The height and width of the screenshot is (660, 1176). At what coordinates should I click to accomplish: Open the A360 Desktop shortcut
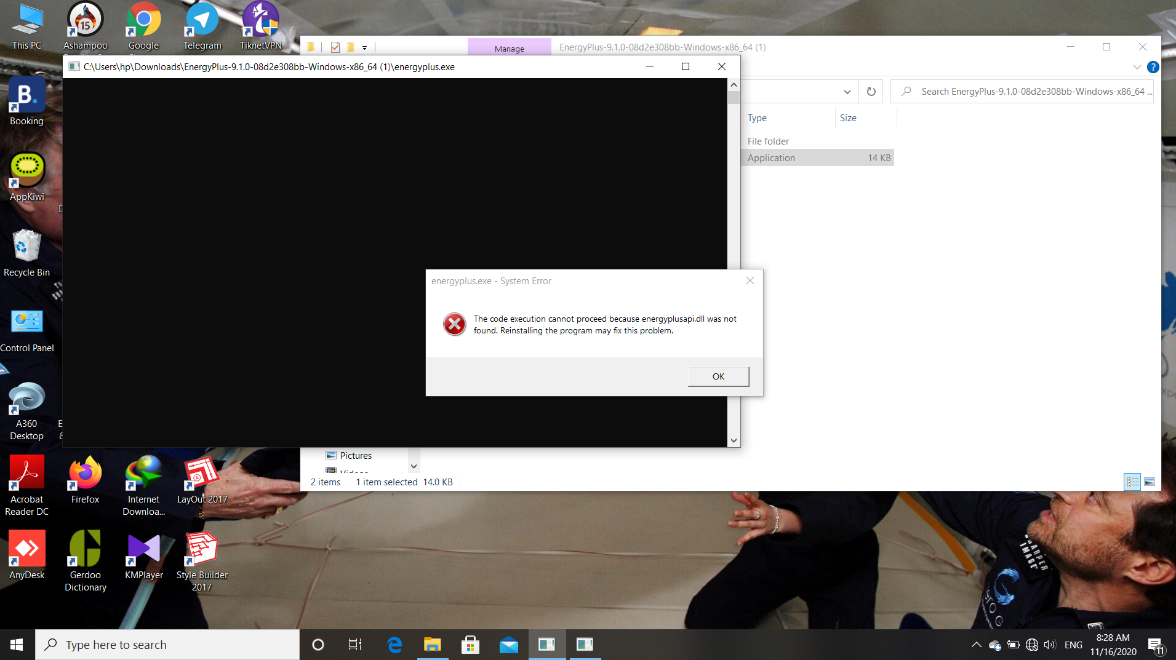pos(26,410)
